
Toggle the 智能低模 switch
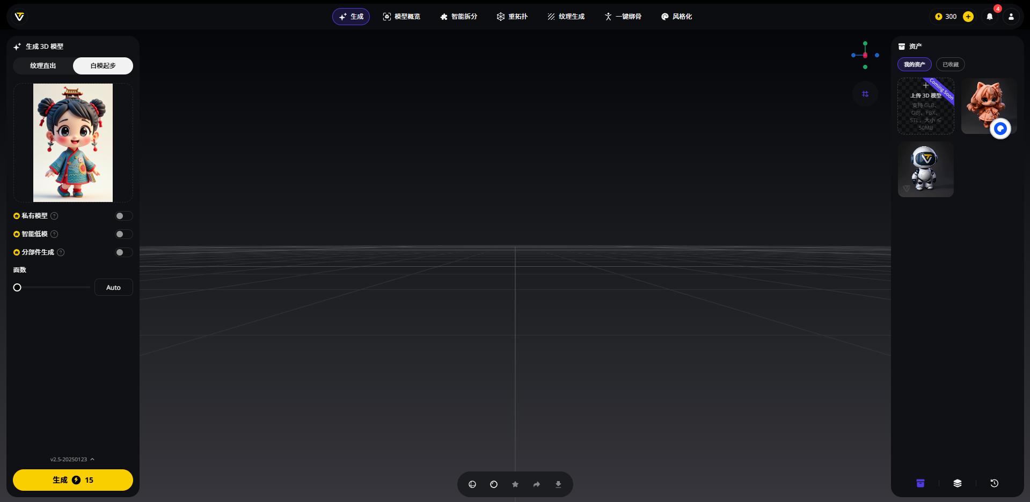(123, 234)
